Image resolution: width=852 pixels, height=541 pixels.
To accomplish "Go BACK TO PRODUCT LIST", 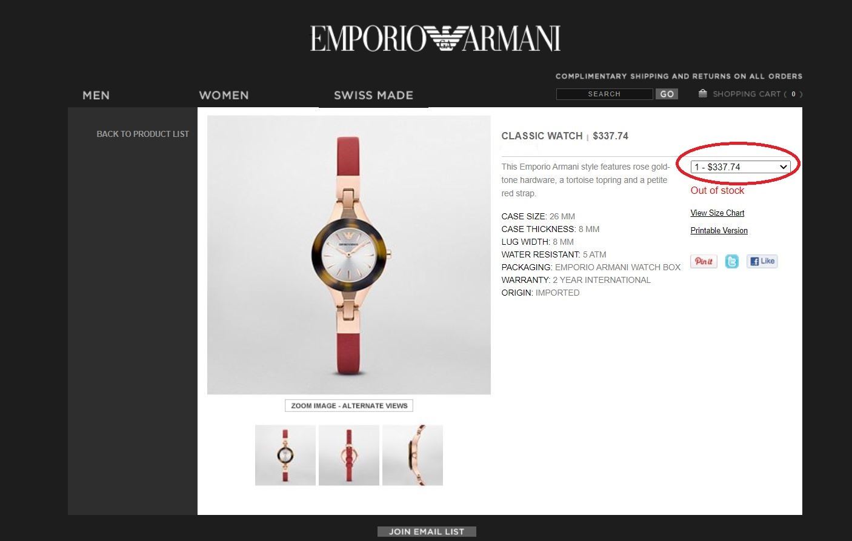I will point(143,134).
